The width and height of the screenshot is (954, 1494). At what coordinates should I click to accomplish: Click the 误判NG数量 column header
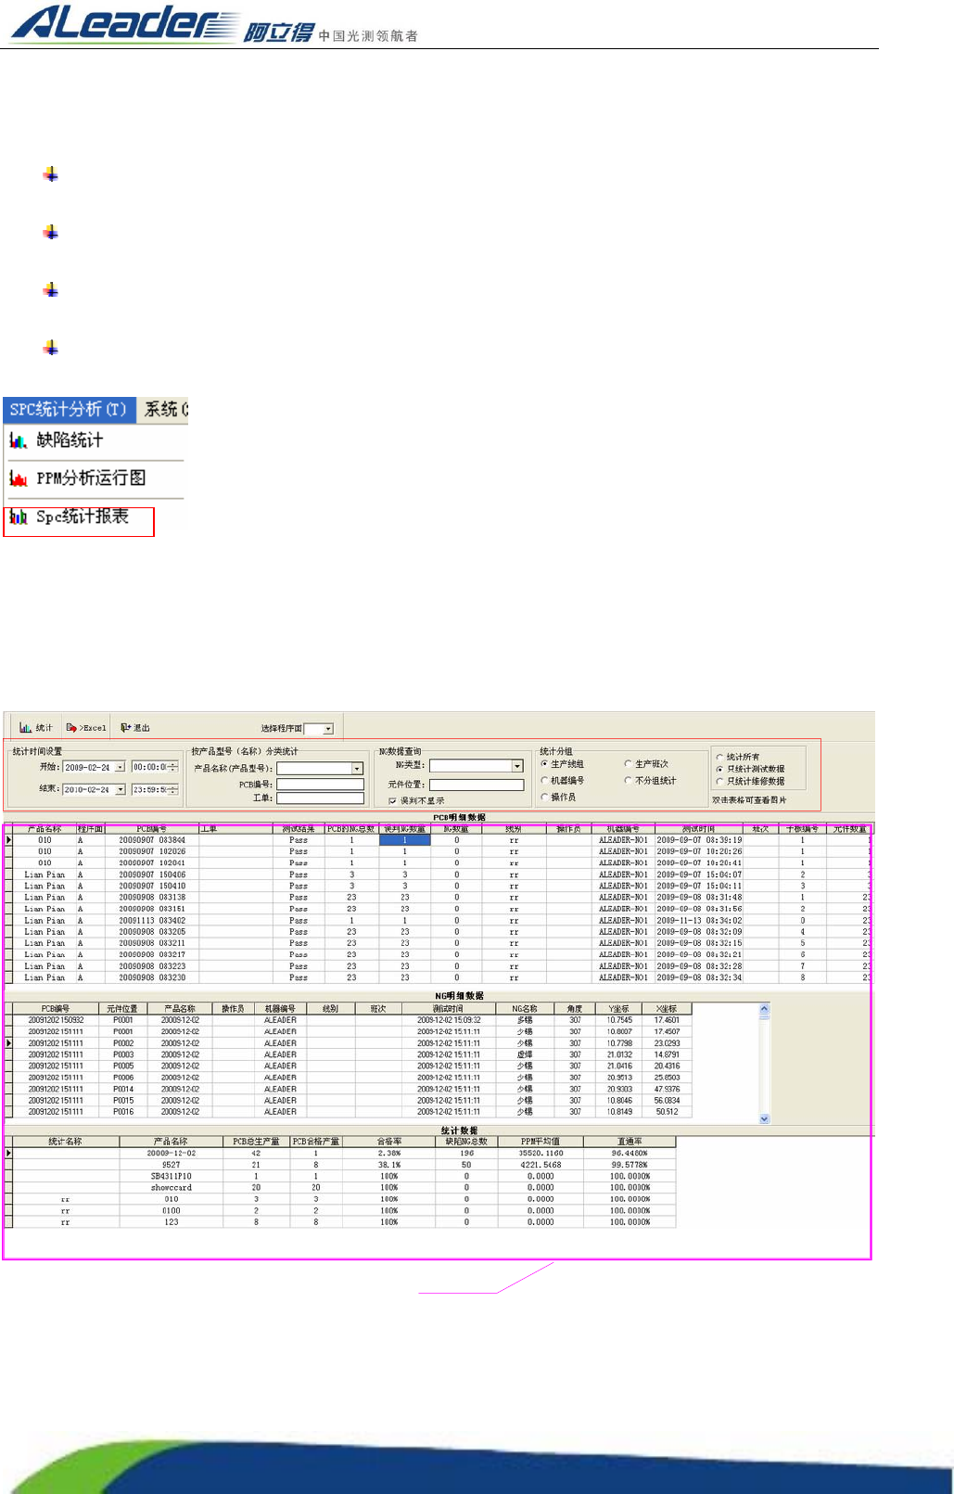[404, 829]
